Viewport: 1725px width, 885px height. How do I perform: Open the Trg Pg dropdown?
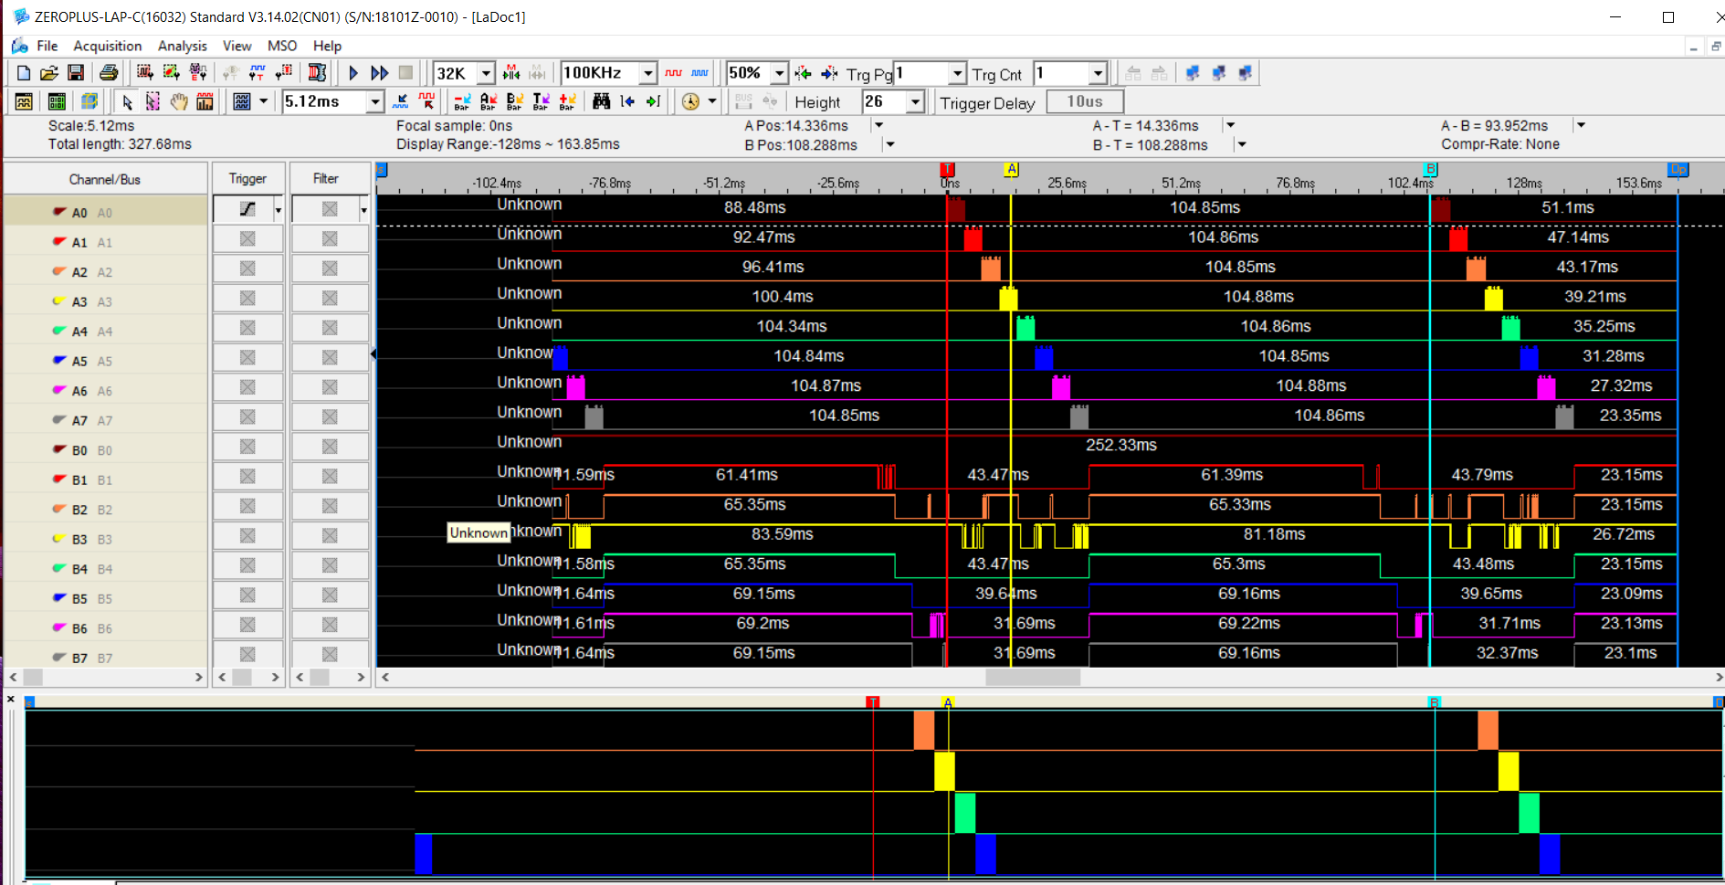pos(957,73)
